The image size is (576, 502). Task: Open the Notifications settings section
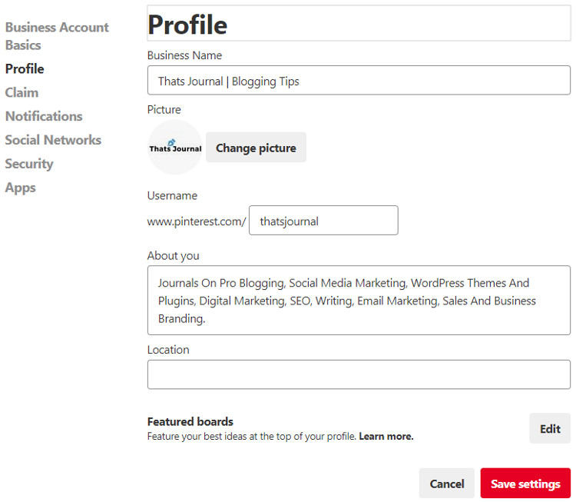(x=44, y=116)
